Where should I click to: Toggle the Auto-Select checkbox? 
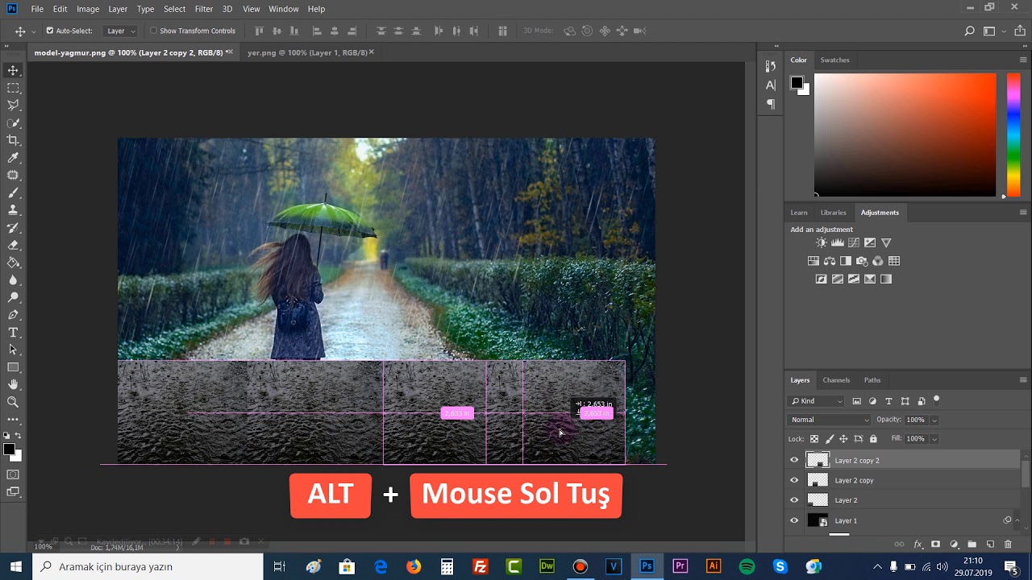point(49,31)
